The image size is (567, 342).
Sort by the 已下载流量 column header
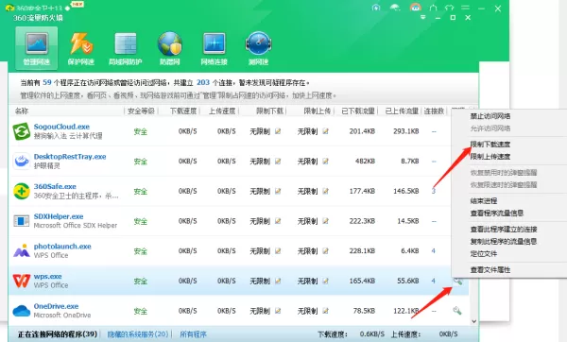pos(358,111)
